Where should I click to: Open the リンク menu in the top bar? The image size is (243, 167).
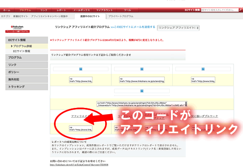(x=44, y=10)
